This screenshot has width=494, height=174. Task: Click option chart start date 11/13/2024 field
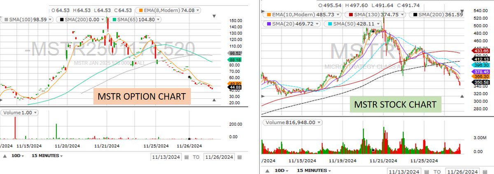click(166, 157)
